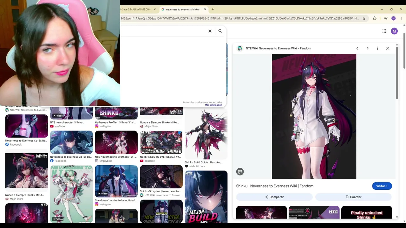Click the magnifier search button

[220, 31]
